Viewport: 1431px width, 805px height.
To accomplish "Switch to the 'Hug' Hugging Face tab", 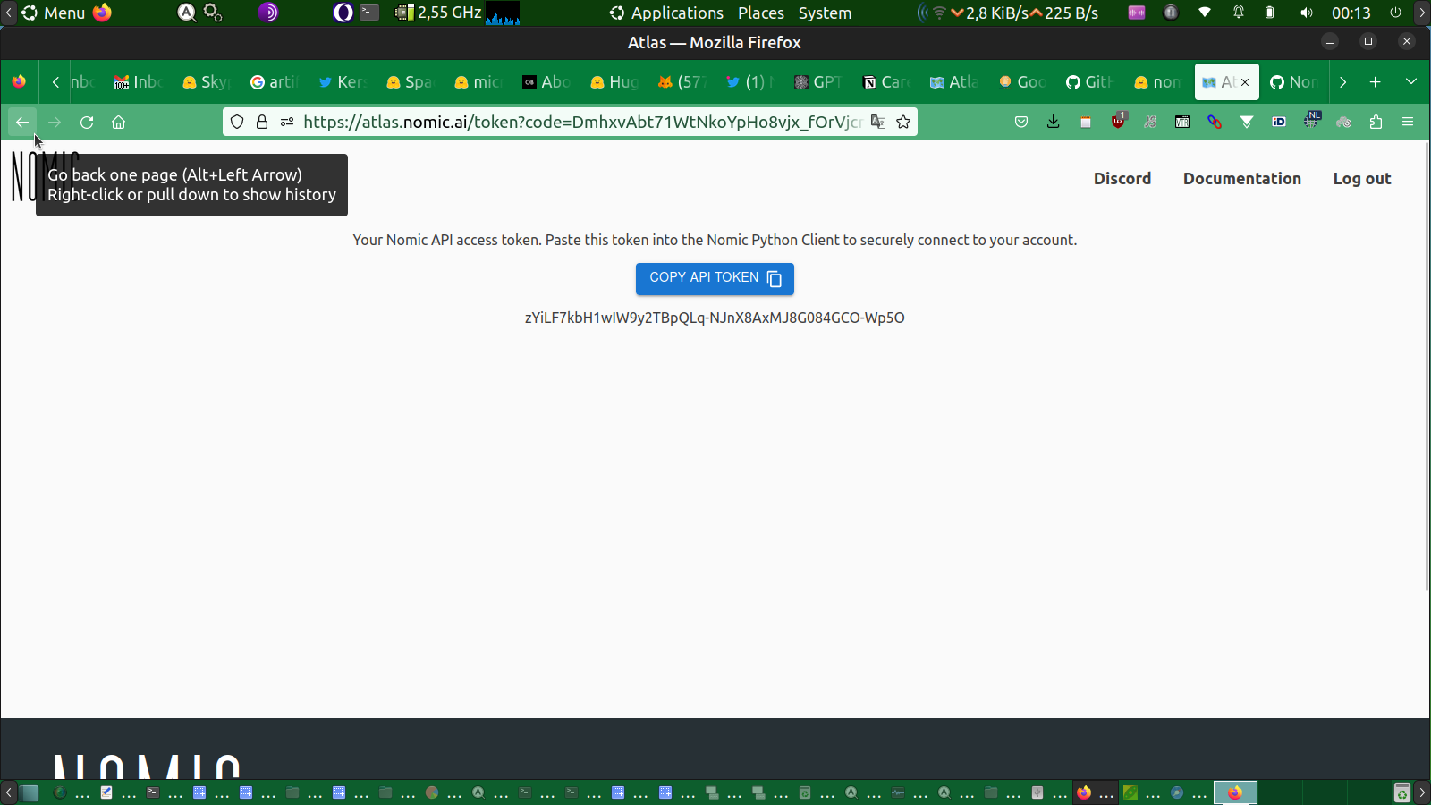I will (614, 82).
